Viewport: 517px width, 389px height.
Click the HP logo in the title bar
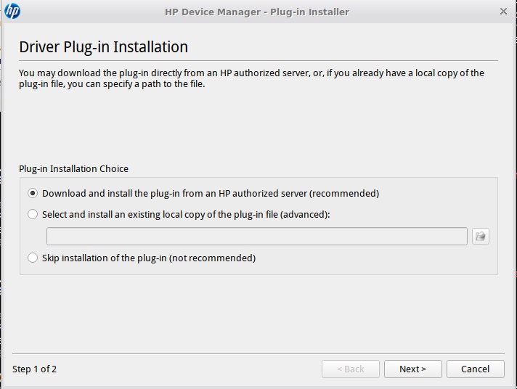(x=12, y=12)
